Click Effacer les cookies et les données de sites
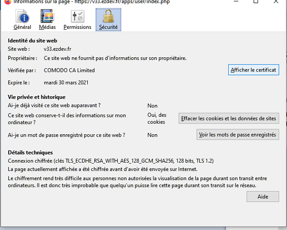The height and width of the screenshot is (230, 287). pos(229,118)
